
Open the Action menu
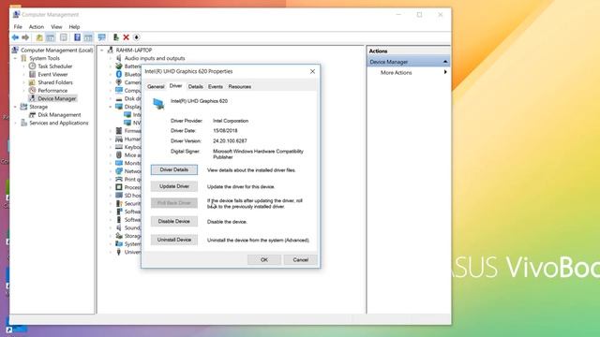[x=37, y=27]
